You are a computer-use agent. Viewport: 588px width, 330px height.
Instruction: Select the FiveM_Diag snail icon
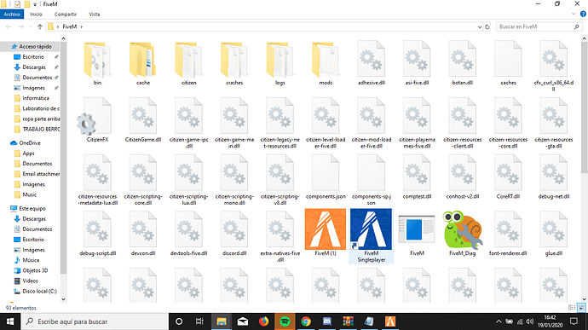463,229
